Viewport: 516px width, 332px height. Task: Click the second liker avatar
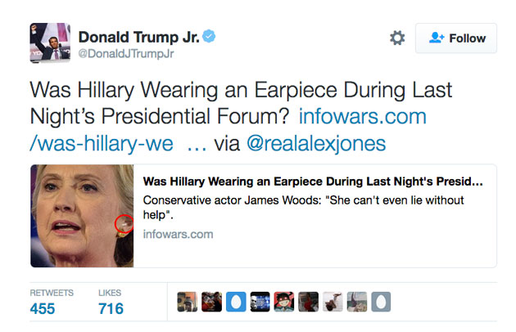tap(211, 302)
